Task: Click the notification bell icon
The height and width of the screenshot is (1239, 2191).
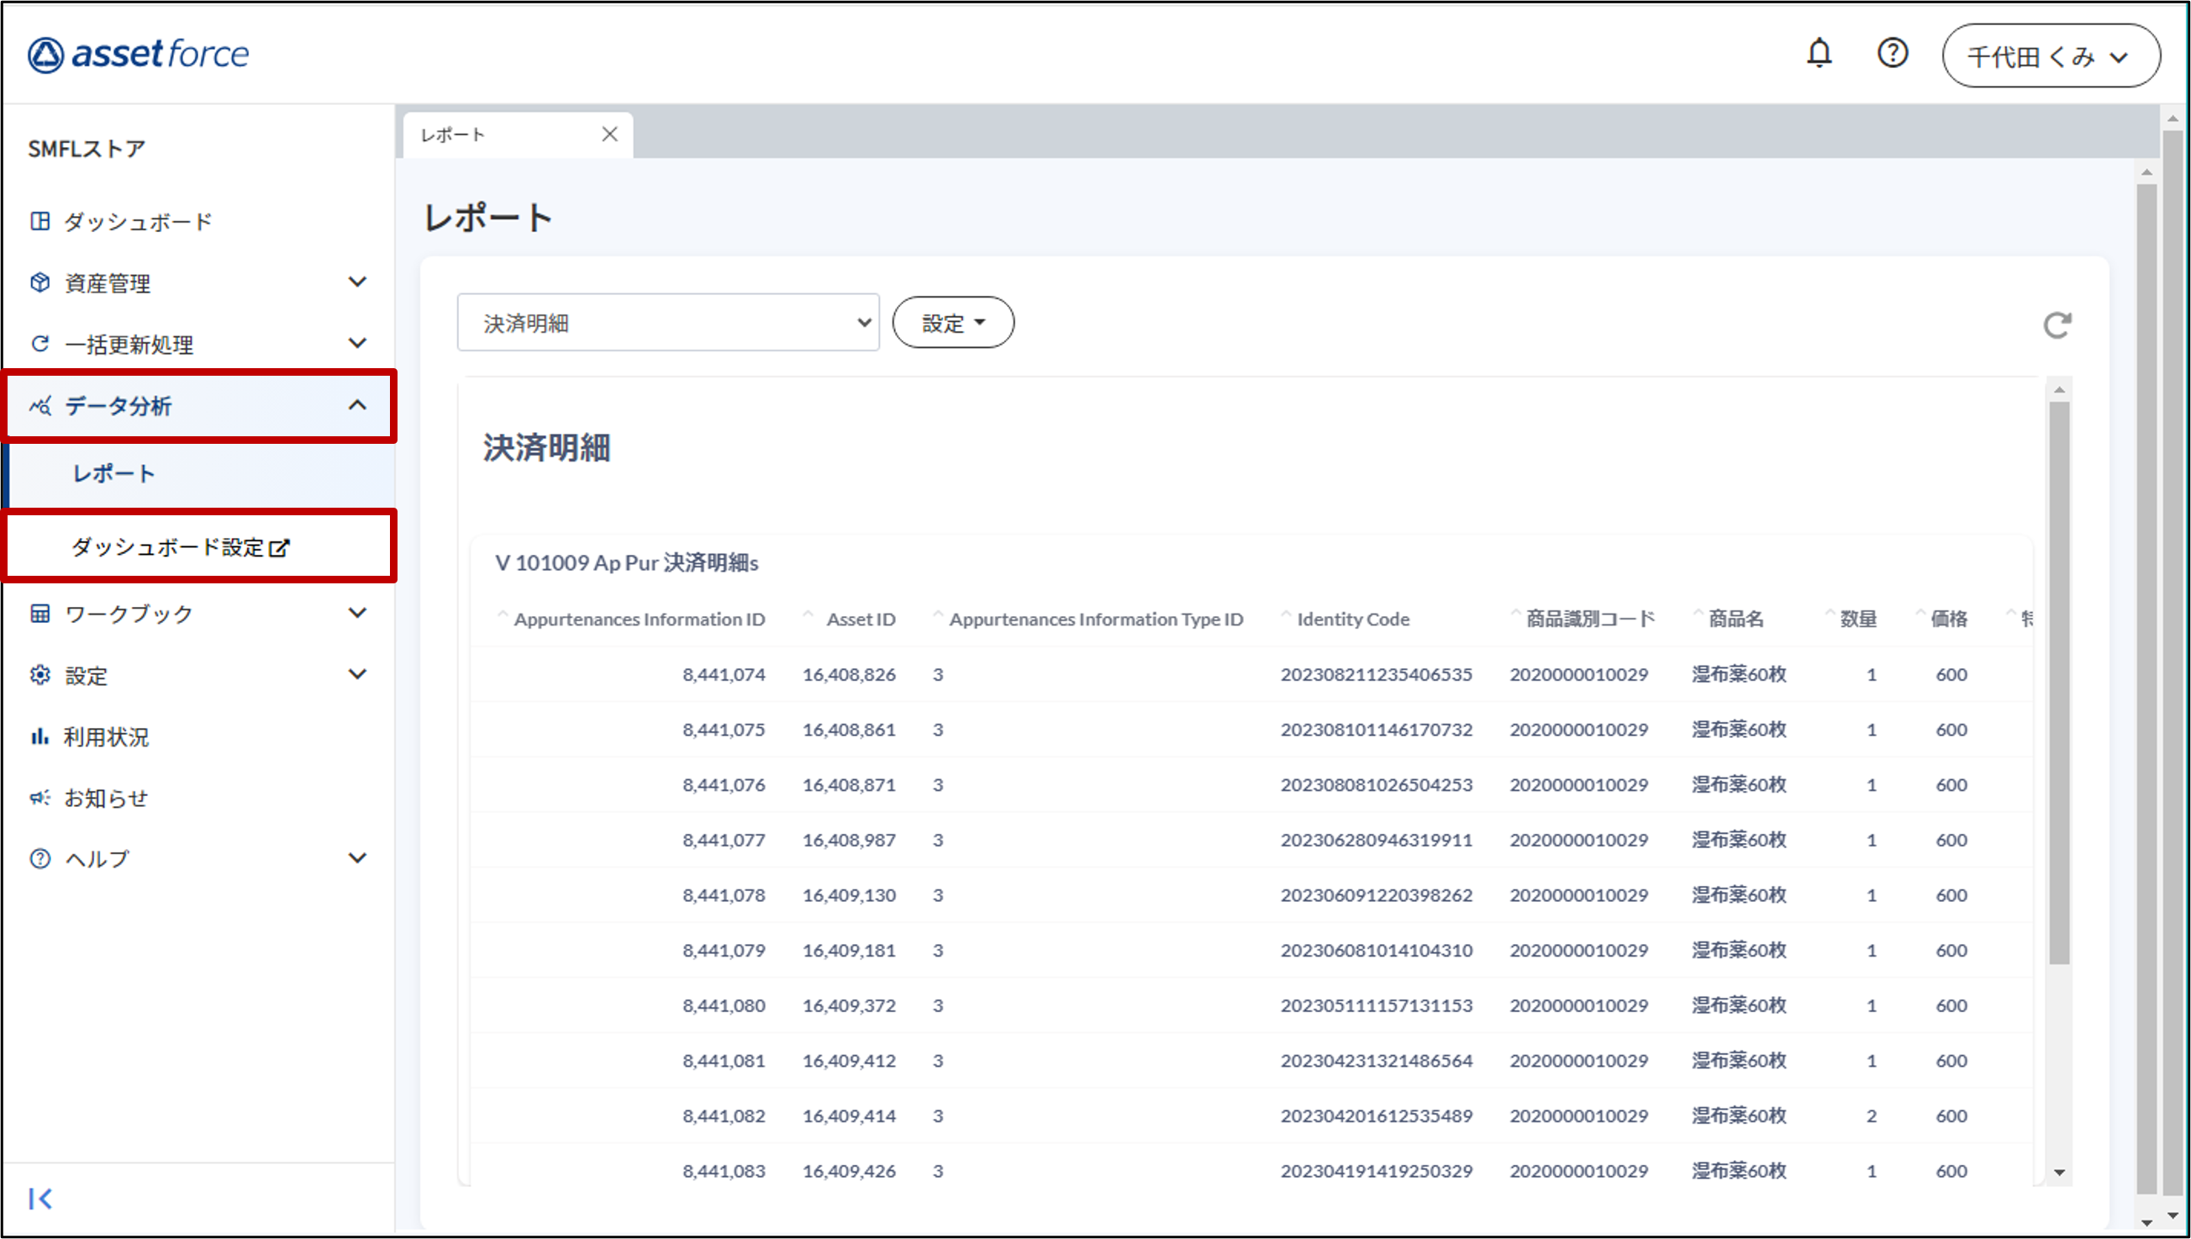Action: pyautogui.click(x=1819, y=54)
